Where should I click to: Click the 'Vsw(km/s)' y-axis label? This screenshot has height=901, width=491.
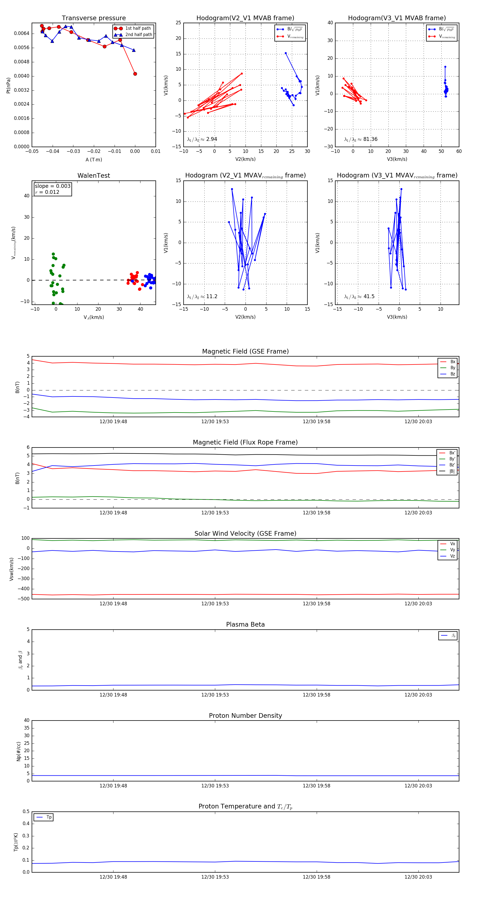(x=11, y=569)
